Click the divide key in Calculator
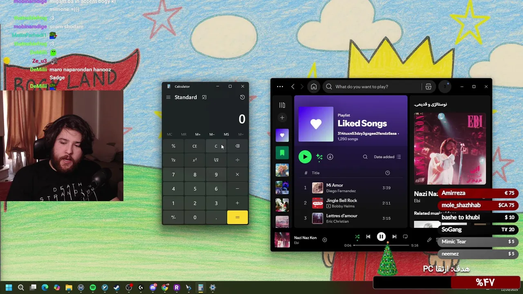Viewport: 523px width, 294px height. (237, 160)
